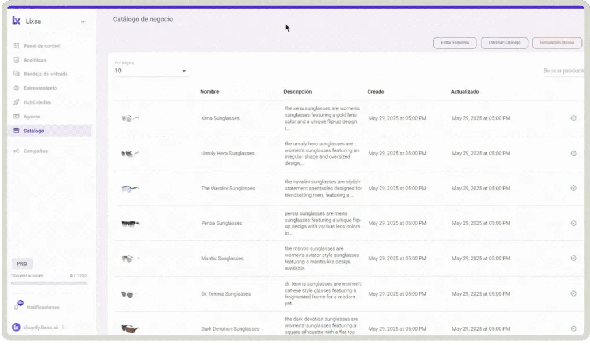The image size is (590, 345).
Task: Collapse the sidebar with the arrow icon
Action: 83,21
